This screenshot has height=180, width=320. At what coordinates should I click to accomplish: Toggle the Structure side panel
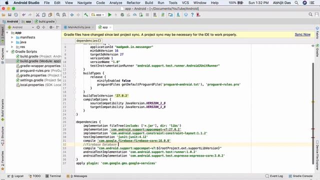tap(2, 136)
